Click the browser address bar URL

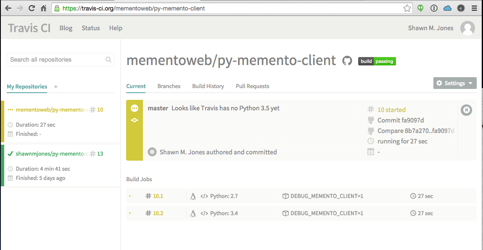tap(133, 8)
